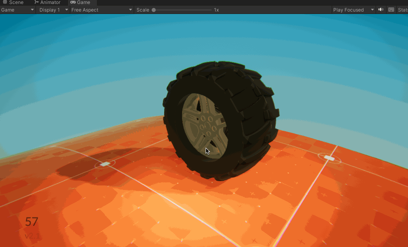Toggle the keyboard shortcuts icon

pyautogui.click(x=391, y=10)
